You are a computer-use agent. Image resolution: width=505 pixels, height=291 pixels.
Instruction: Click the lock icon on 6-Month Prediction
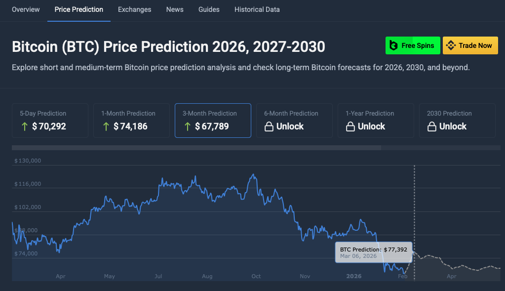click(269, 126)
